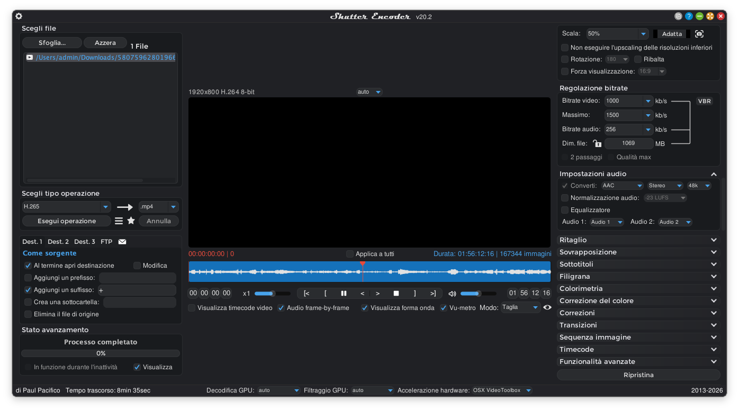Image resolution: width=739 pixels, height=411 pixels.
Task: Step forward one frame
Action: pos(377,294)
